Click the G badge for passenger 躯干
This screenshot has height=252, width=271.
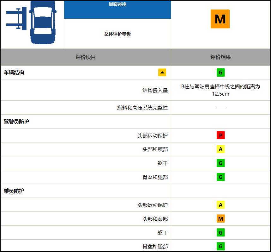pos(221,233)
